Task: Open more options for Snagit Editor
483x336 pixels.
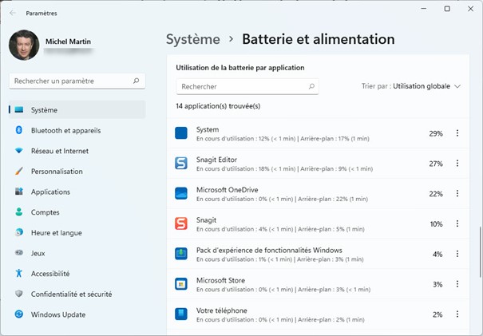Action: (x=457, y=164)
